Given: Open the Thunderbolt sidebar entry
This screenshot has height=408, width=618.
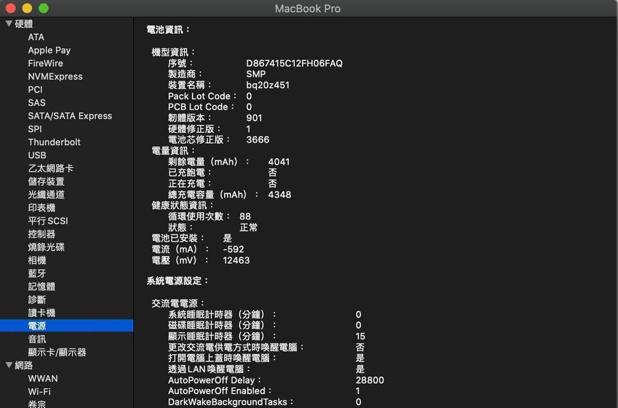Looking at the screenshot, I should click(54, 142).
